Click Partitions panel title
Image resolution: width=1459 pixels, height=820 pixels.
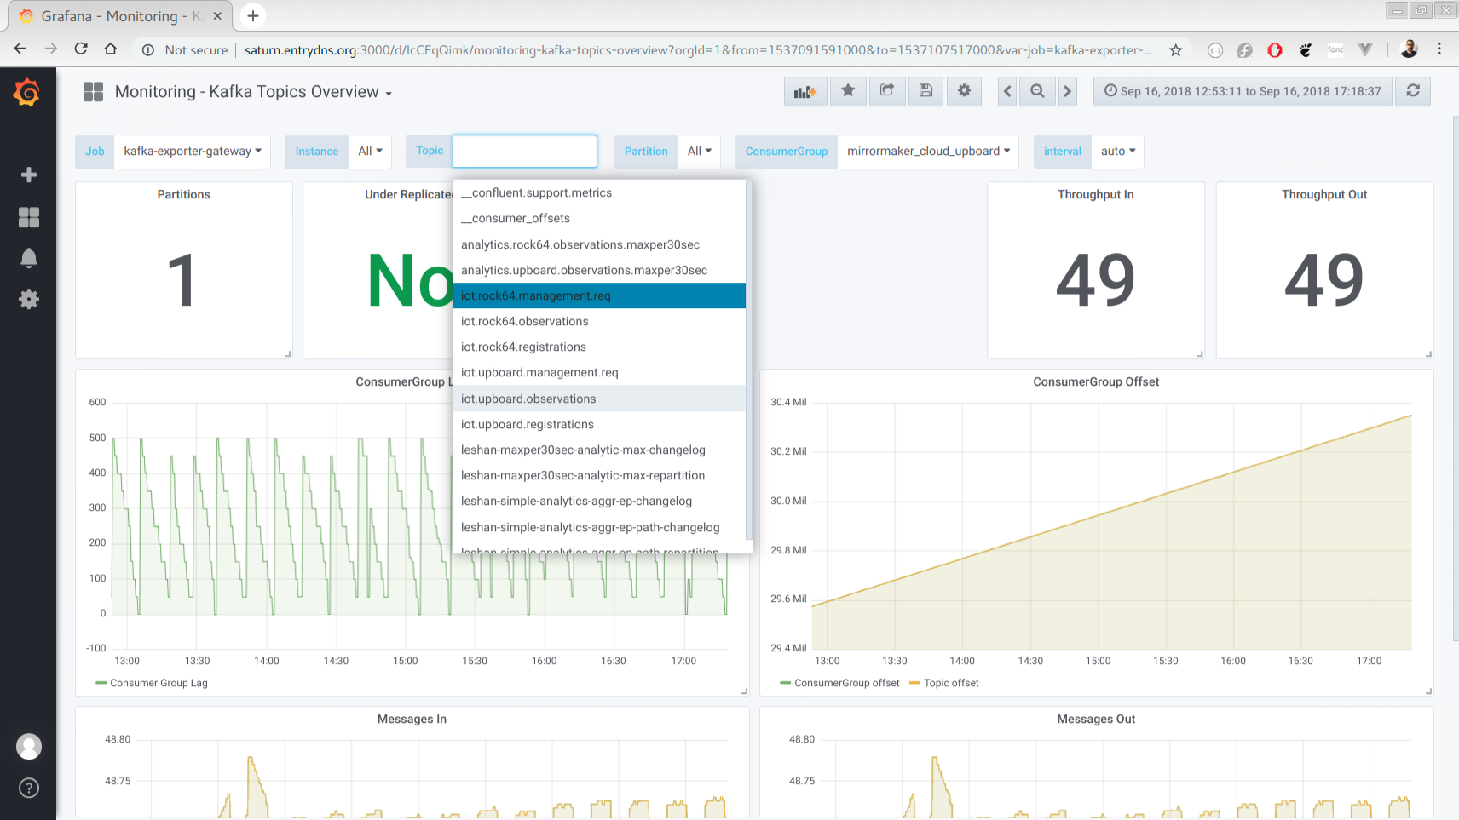coord(183,194)
